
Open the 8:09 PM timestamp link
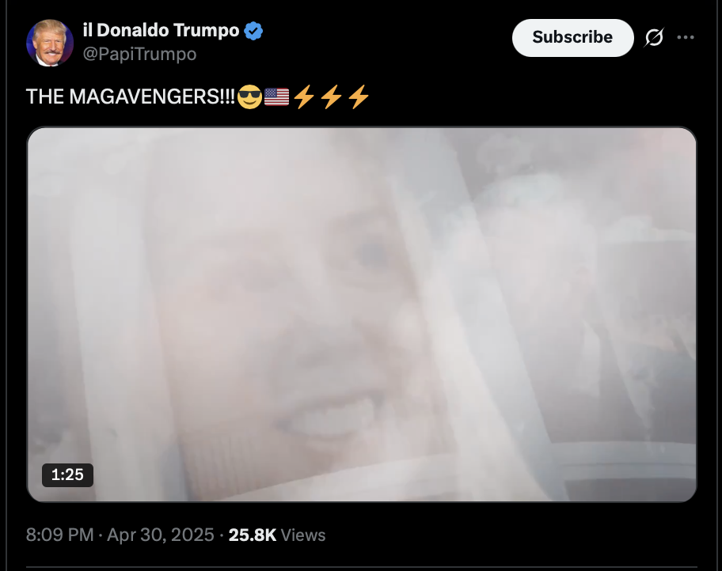click(60, 535)
